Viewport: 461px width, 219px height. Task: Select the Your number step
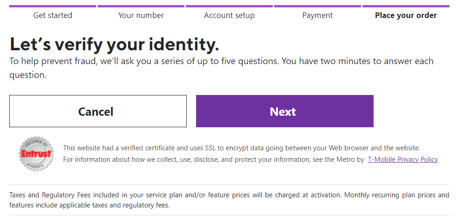(141, 15)
